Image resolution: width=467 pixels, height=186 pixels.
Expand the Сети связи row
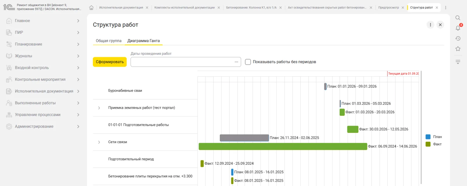(99, 142)
